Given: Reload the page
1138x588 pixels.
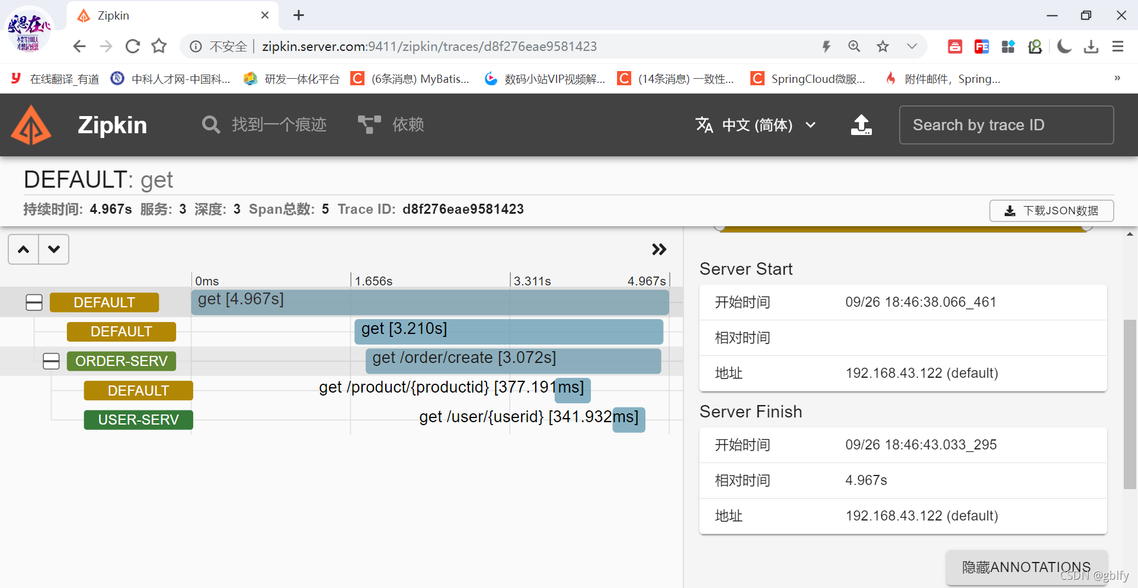Looking at the screenshot, I should click(133, 46).
